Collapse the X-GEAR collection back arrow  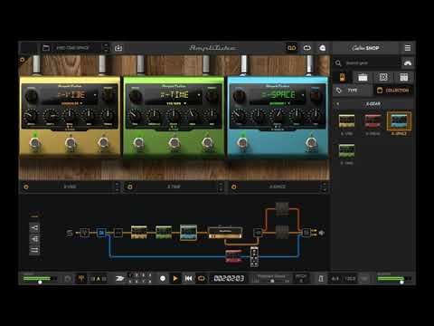point(338,104)
